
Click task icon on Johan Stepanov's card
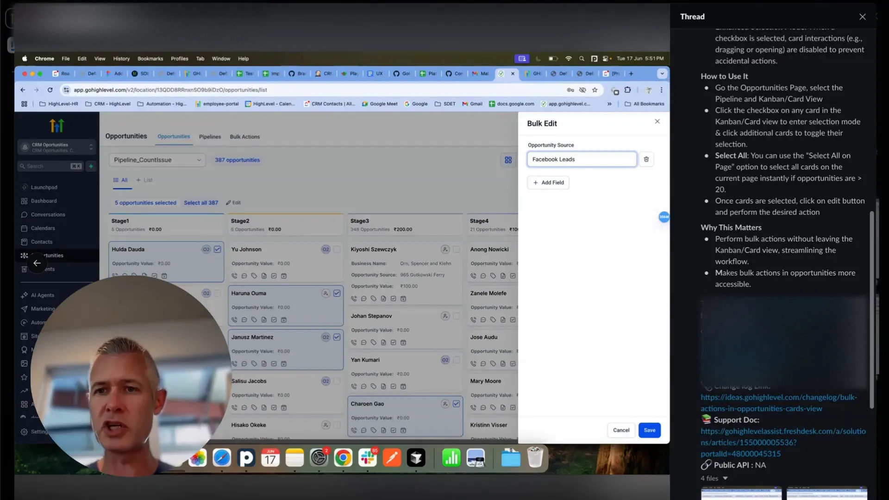click(393, 343)
